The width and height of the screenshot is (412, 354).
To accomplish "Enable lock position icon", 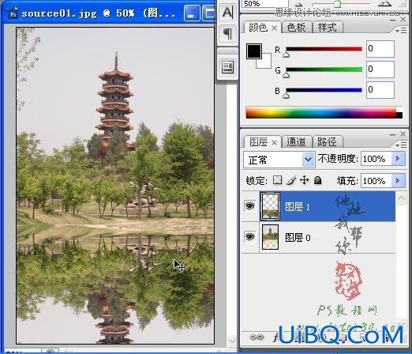I will click(x=304, y=180).
